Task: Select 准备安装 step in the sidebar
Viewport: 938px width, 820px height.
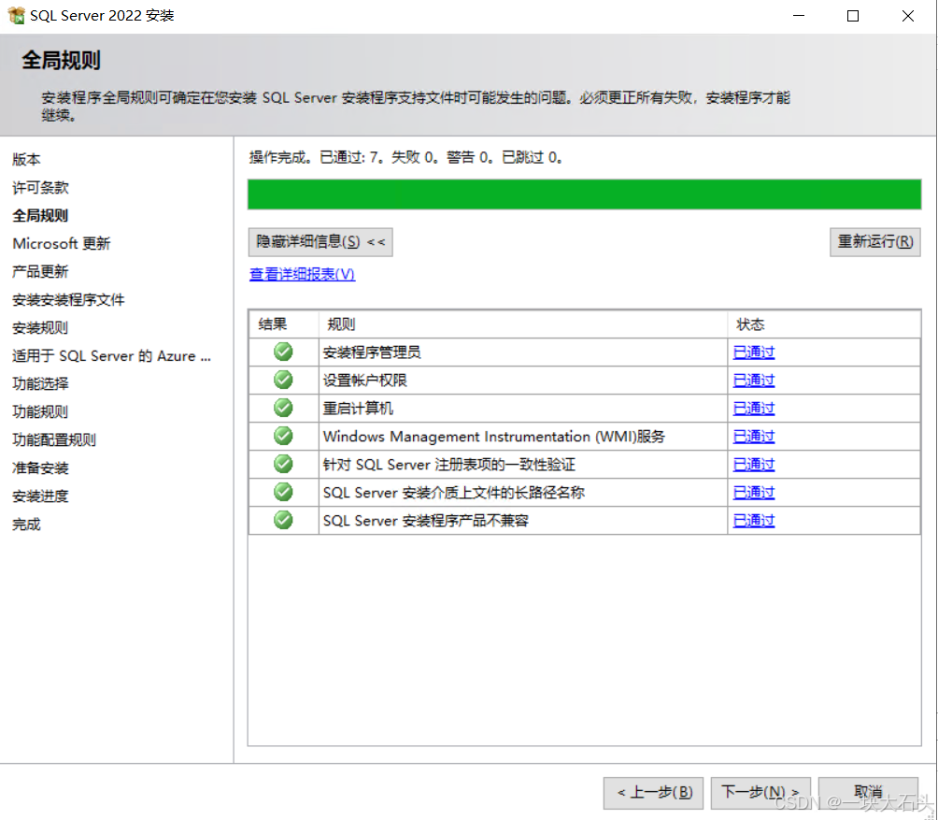Action: click(x=40, y=468)
